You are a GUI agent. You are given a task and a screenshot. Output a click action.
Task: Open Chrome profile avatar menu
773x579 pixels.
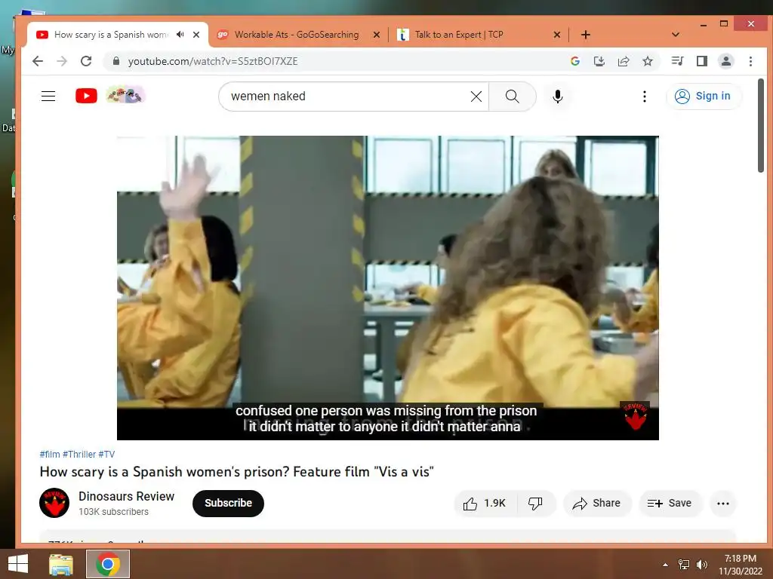(x=726, y=61)
